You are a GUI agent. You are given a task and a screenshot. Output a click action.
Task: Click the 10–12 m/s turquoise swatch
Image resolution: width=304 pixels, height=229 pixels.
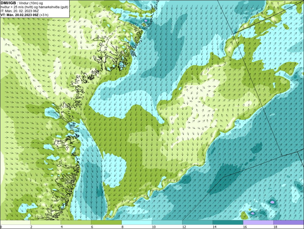(167, 222)
